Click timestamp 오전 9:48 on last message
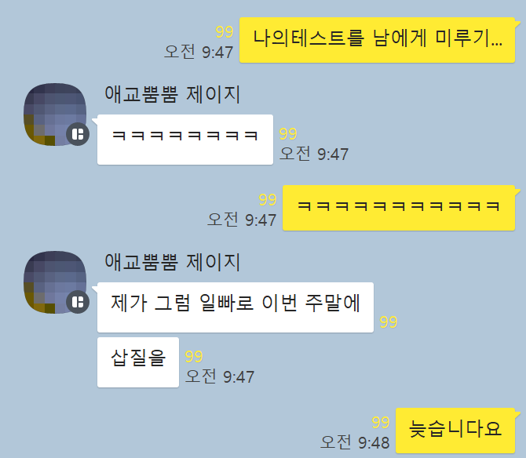Screen dimensions: 526x458 tap(355, 442)
